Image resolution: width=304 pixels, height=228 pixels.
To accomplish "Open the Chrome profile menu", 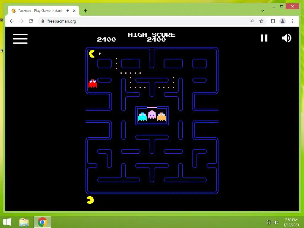I will pos(283,21).
